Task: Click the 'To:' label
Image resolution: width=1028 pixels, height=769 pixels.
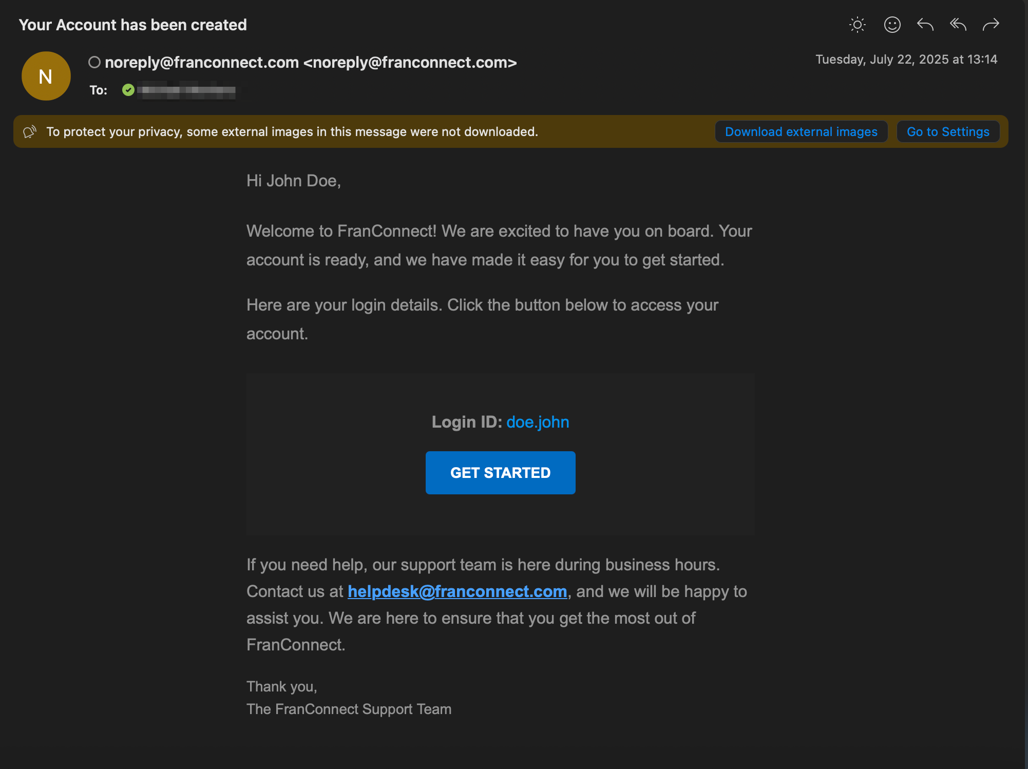Action: point(98,90)
